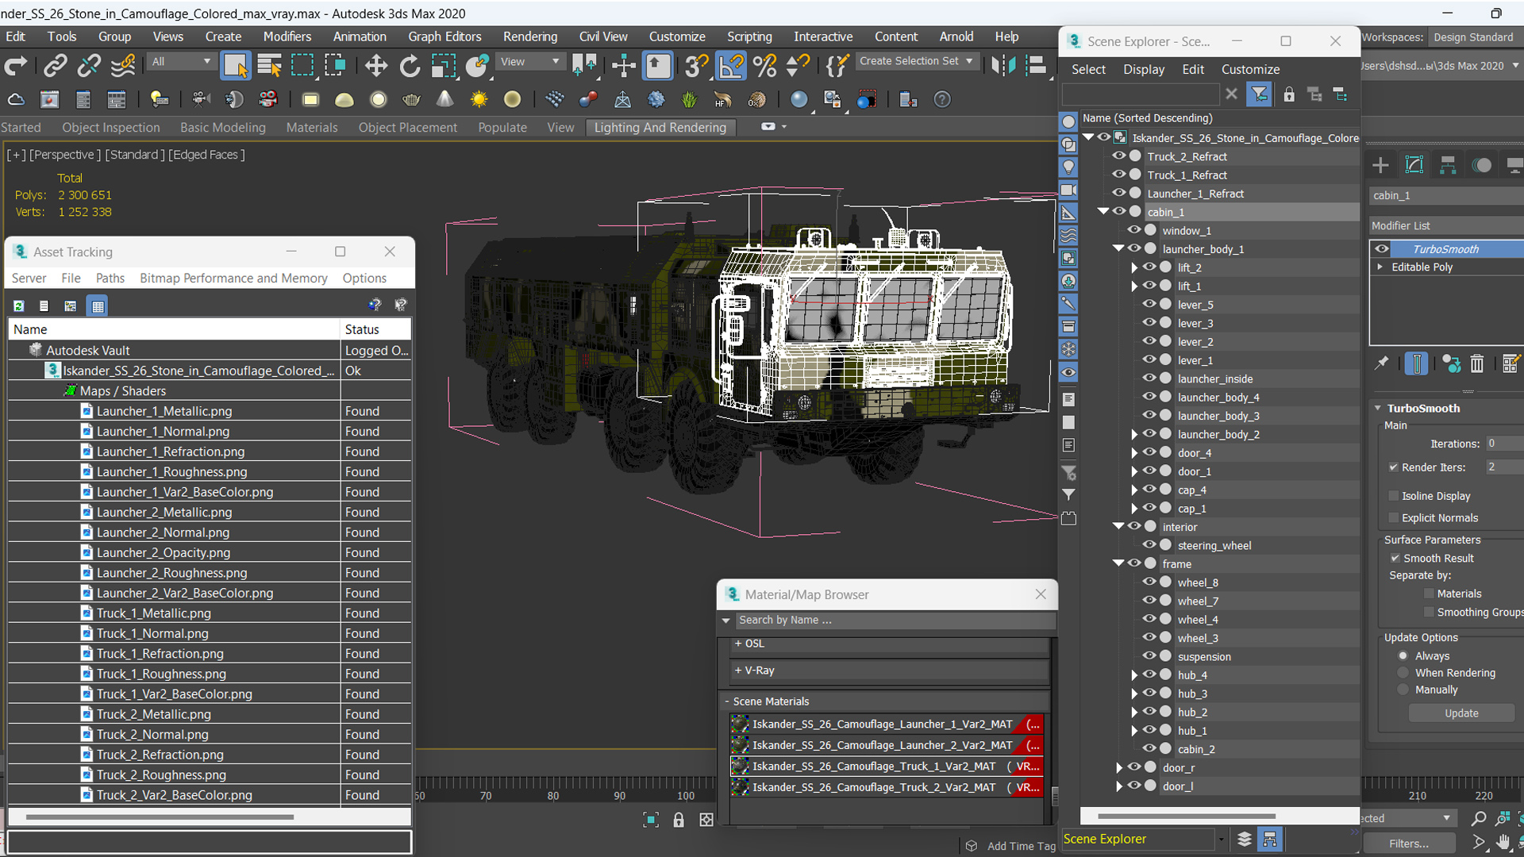Hide Truck_2_Refract with eye icon
Viewport: 1524px width, 857px height.
click(1119, 156)
